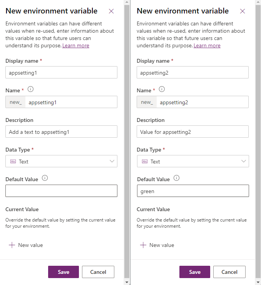Click Default Value info icon in right panel
This screenshot has width=261, height=285.
[x=176, y=178]
